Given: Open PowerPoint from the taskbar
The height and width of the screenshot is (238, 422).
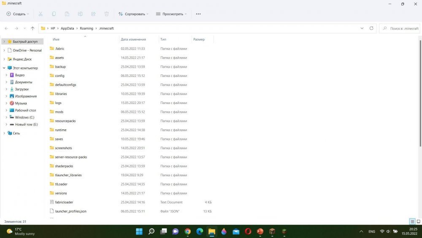Looking at the screenshot, I should click(260, 231).
